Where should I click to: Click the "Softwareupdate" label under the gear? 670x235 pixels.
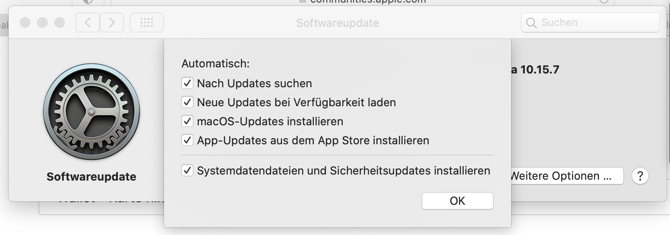(x=92, y=177)
